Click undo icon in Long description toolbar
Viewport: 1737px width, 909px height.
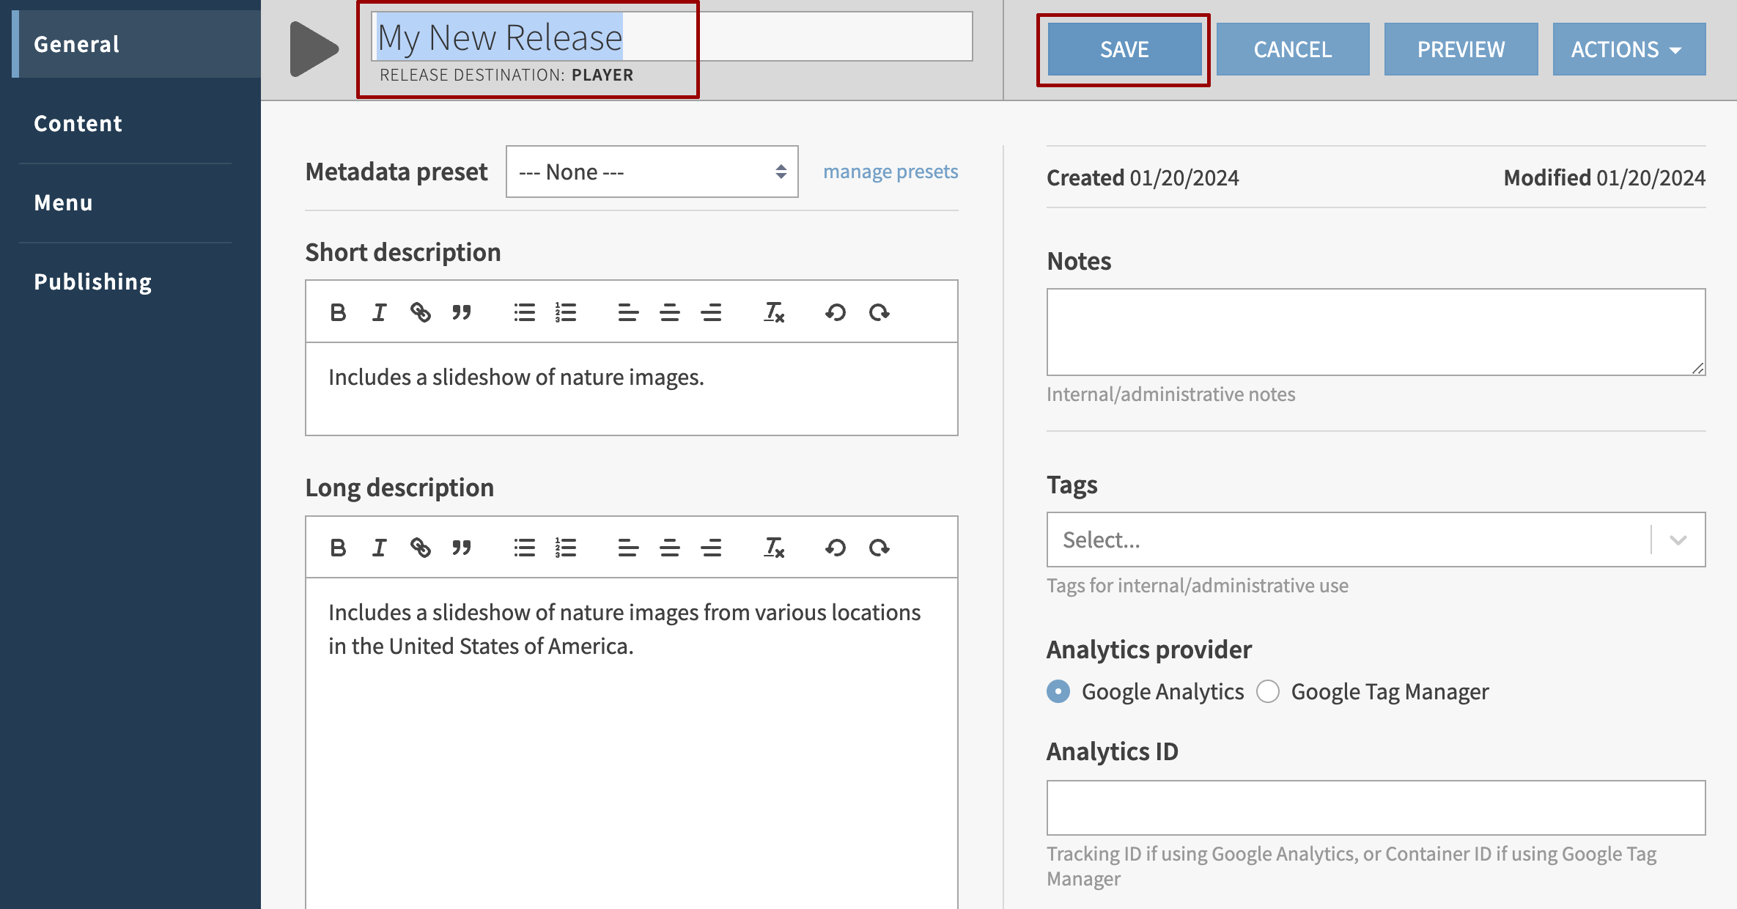(x=836, y=548)
